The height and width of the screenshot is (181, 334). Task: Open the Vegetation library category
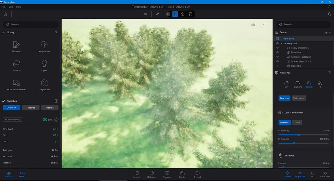point(44,47)
